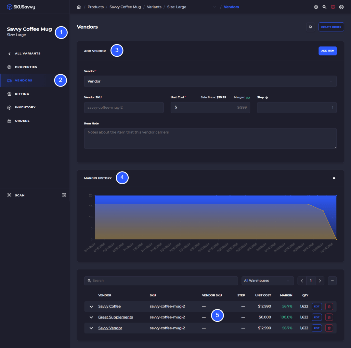Image resolution: width=351 pixels, height=348 pixels.
Task: Open Kitting in the sidebar
Action: pos(22,94)
